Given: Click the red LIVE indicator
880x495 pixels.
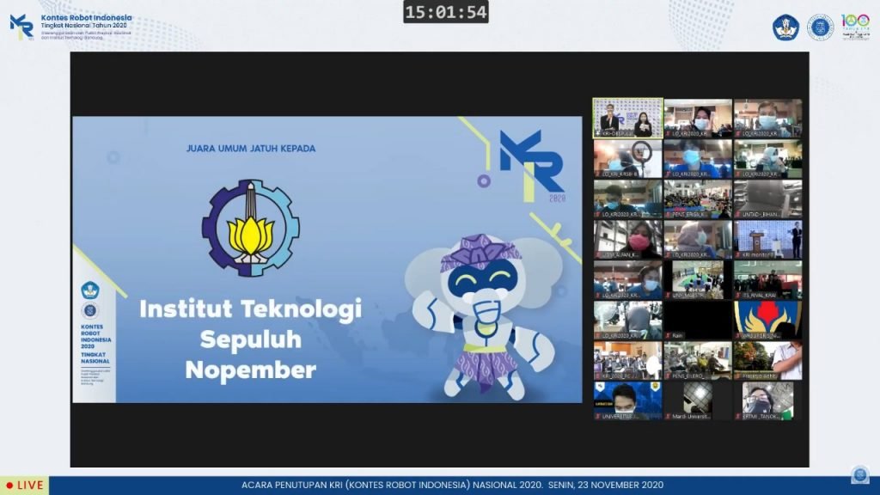Looking at the screenshot, I should (x=25, y=486).
